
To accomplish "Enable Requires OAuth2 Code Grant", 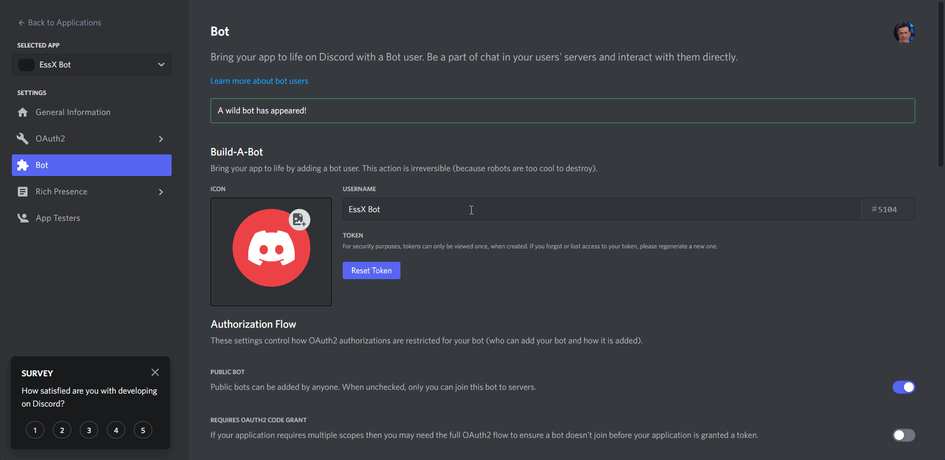I will (x=903, y=435).
